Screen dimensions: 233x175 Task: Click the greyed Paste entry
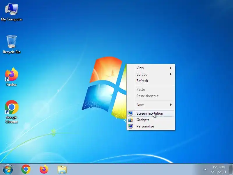click(151, 90)
